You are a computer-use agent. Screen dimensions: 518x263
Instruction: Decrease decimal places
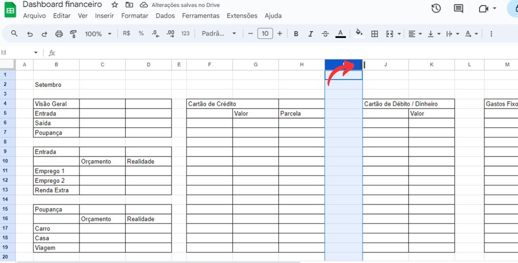point(155,33)
